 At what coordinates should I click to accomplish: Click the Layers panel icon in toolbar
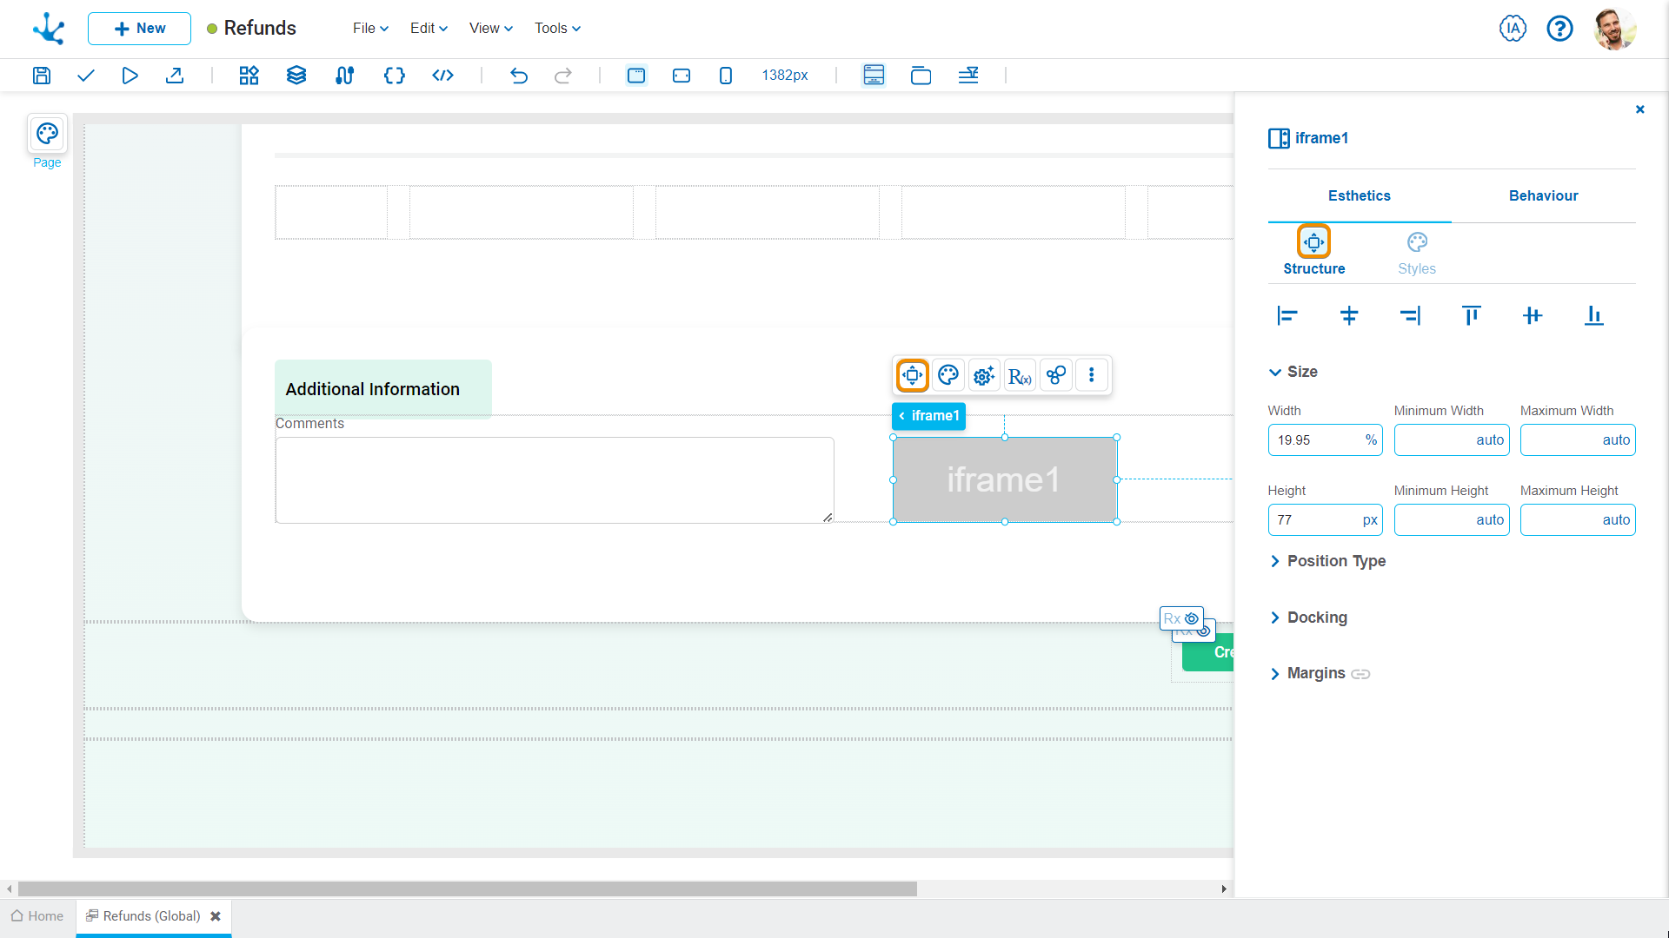tap(297, 76)
